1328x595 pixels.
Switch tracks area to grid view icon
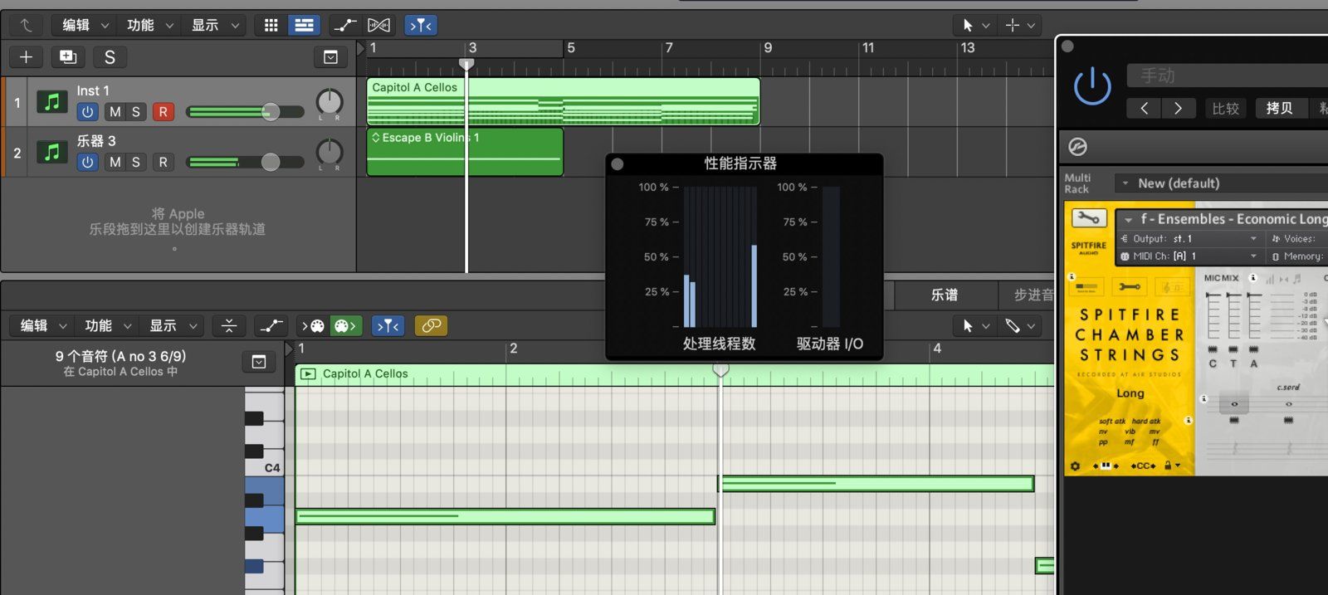(x=271, y=26)
